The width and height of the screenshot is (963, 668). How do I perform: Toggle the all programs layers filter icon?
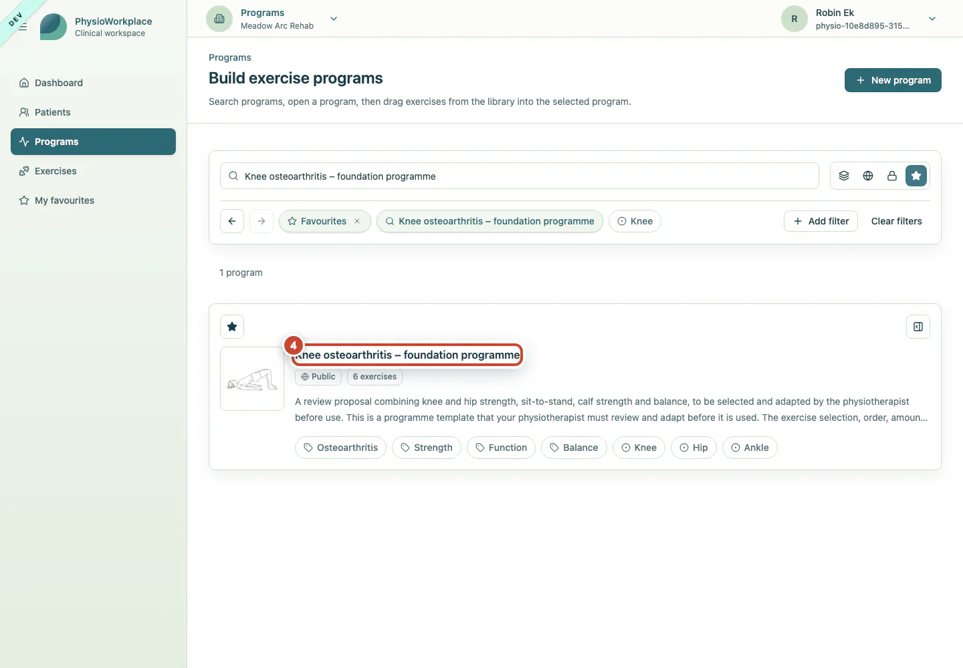(x=844, y=176)
